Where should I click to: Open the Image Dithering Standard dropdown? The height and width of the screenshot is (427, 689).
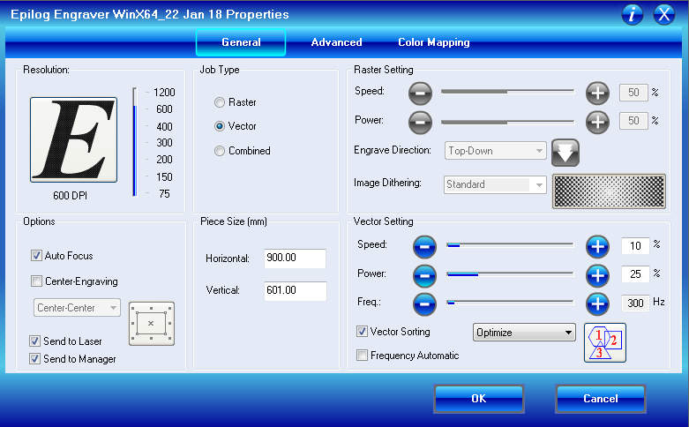(x=495, y=184)
